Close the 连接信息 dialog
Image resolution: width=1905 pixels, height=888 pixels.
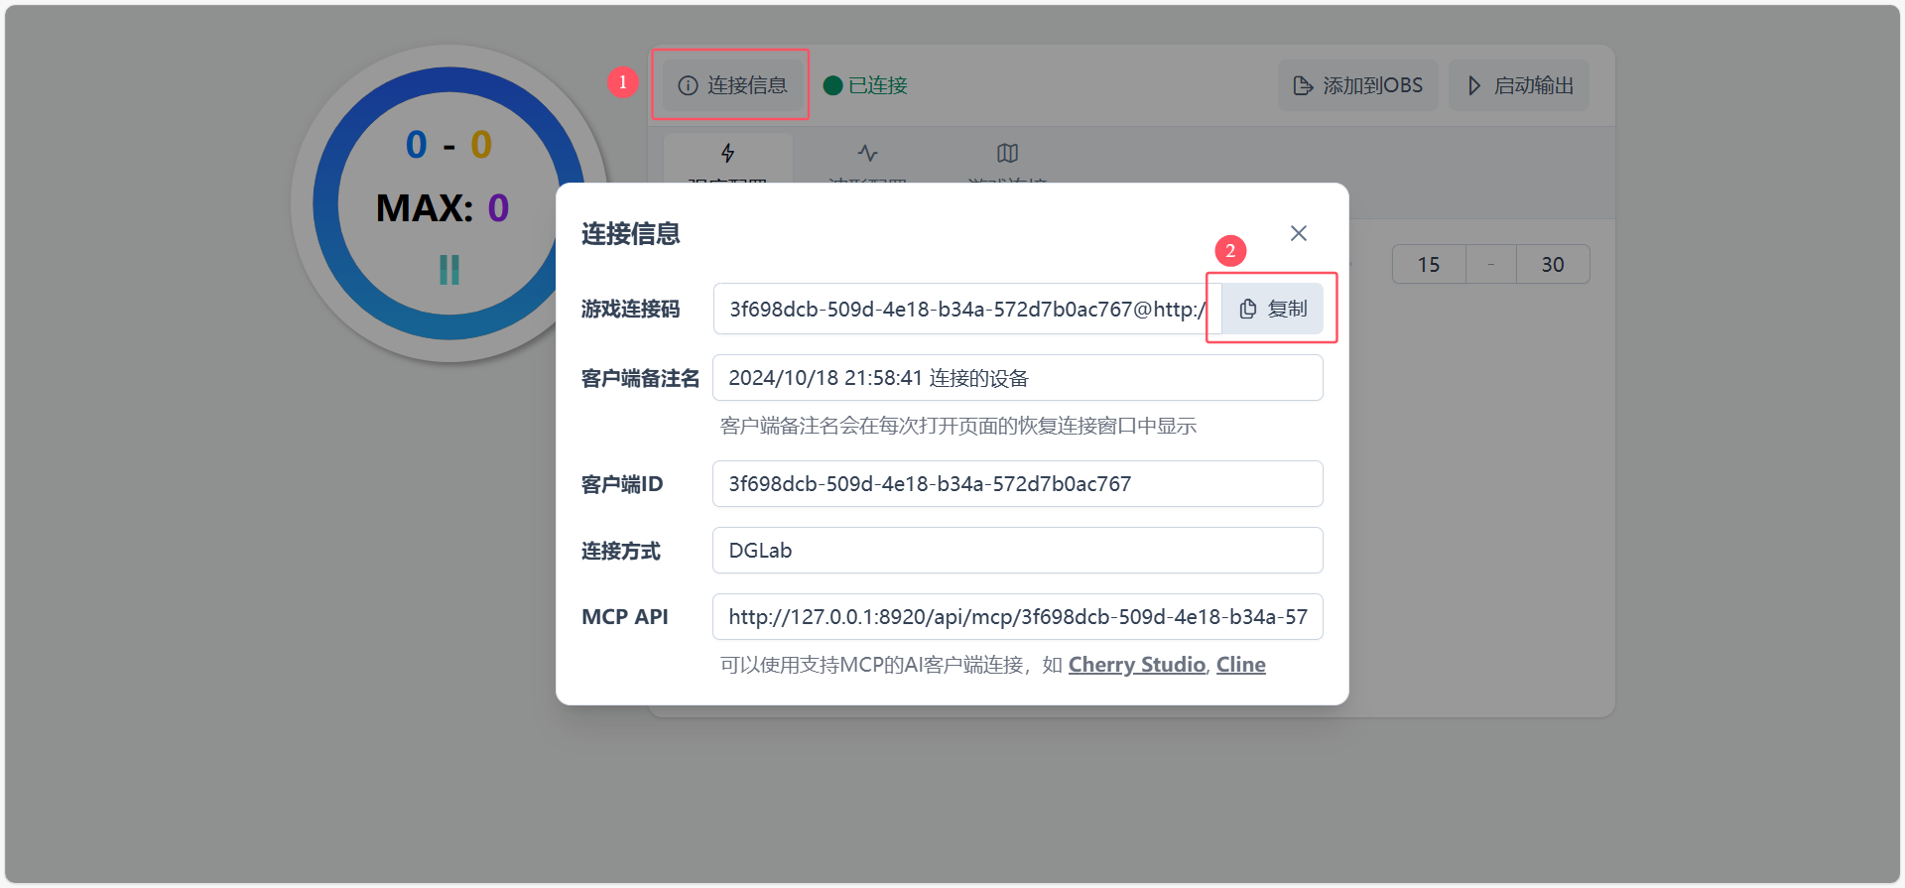[1299, 233]
